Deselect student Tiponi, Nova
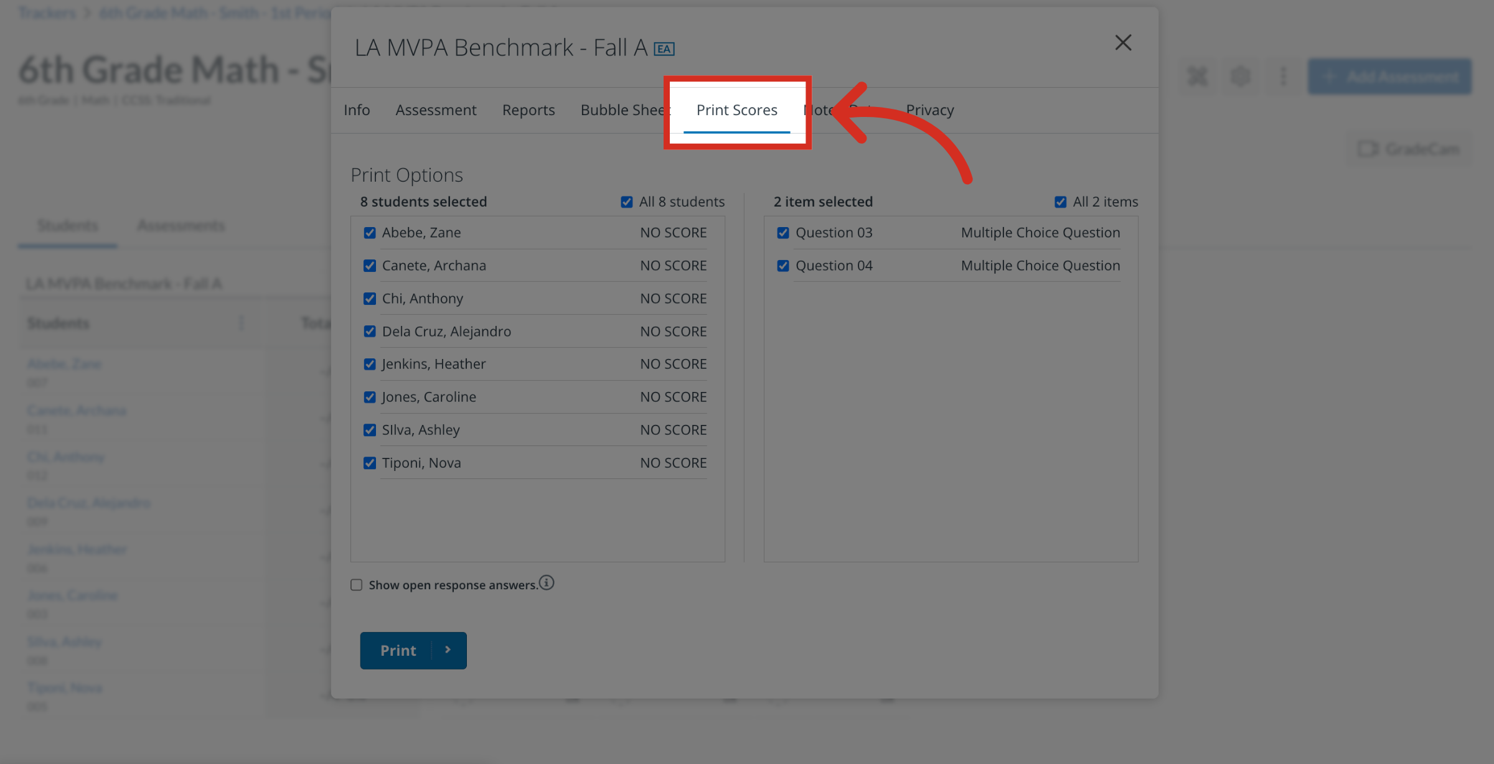Viewport: 1494px width, 764px height. coord(370,463)
